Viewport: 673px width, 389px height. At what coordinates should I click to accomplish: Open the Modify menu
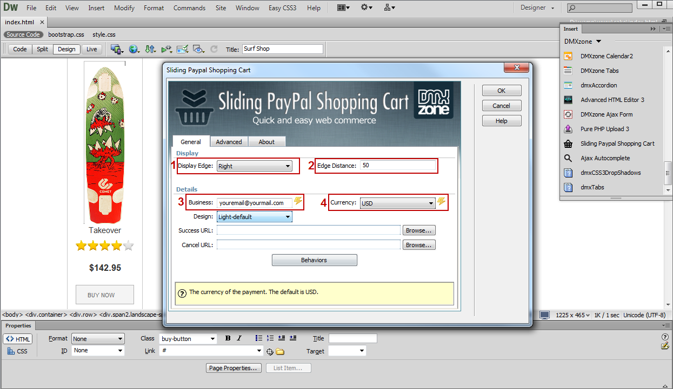click(x=124, y=8)
